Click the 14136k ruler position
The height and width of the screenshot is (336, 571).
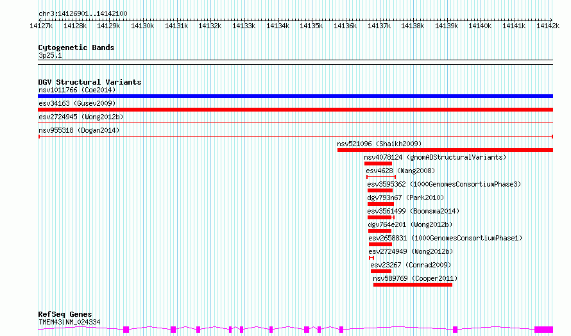pyautogui.click(x=345, y=26)
